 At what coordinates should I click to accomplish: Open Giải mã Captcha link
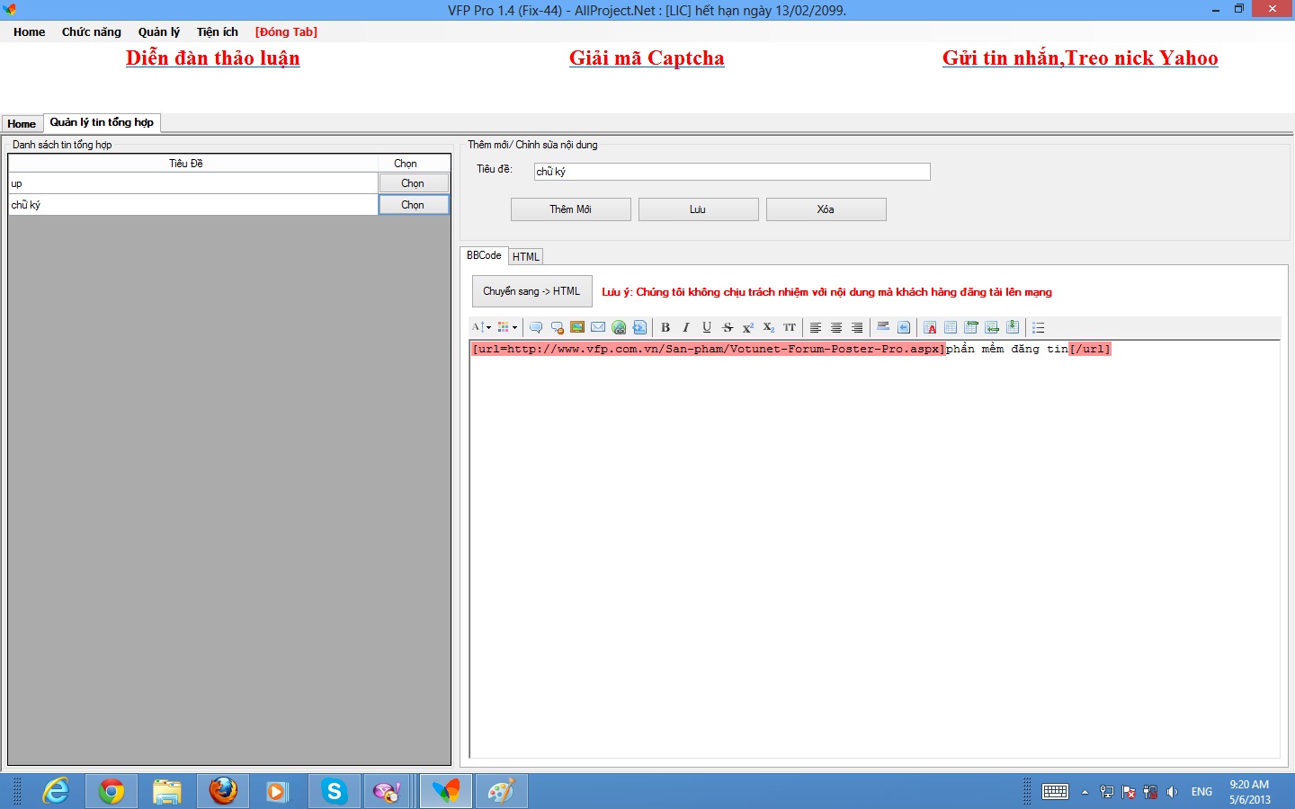click(x=647, y=58)
